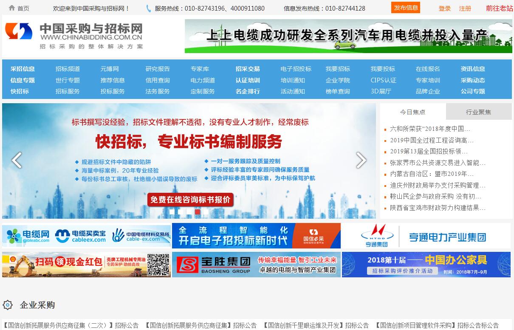Screen dimensions: 514x330
Task: Open 专家库 in the navigation menu
Action: (200, 69)
